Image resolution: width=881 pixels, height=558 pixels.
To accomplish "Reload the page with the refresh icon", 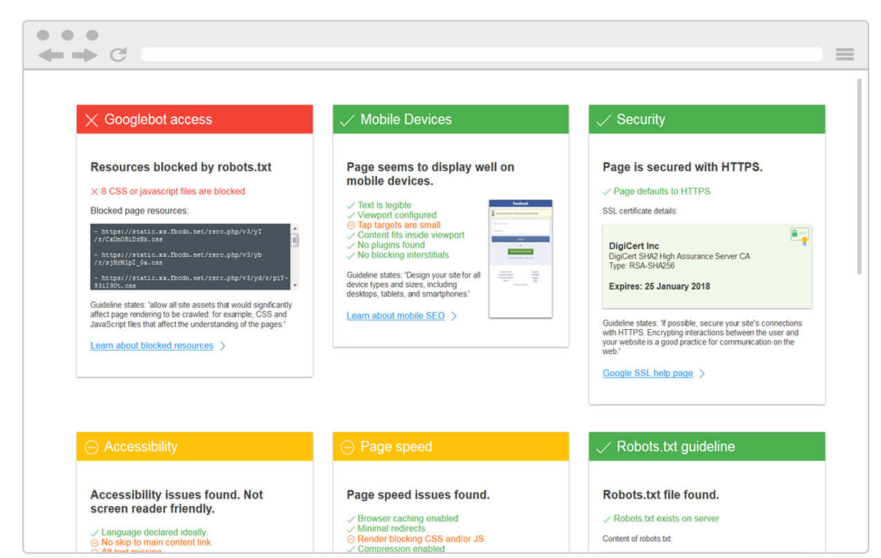I will tap(118, 55).
